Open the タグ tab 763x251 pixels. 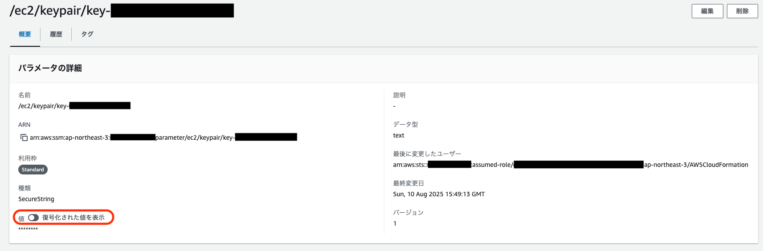pos(87,34)
